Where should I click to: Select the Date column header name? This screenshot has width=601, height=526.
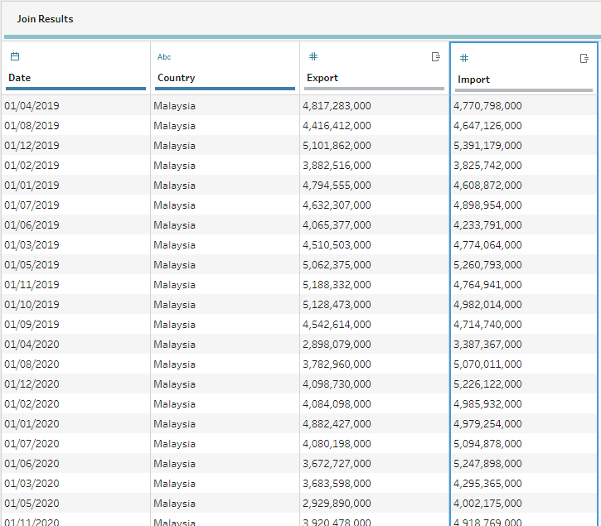click(20, 78)
